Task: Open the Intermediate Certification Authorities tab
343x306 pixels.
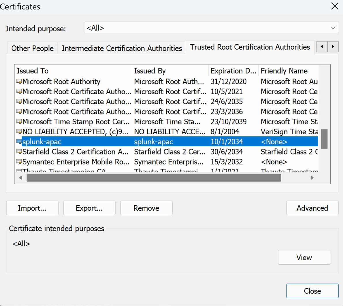Action: (122, 48)
